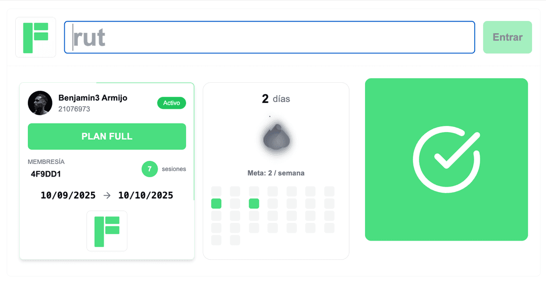Click the end date 10/10/2025
The height and width of the screenshot is (295, 546).
click(x=146, y=195)
